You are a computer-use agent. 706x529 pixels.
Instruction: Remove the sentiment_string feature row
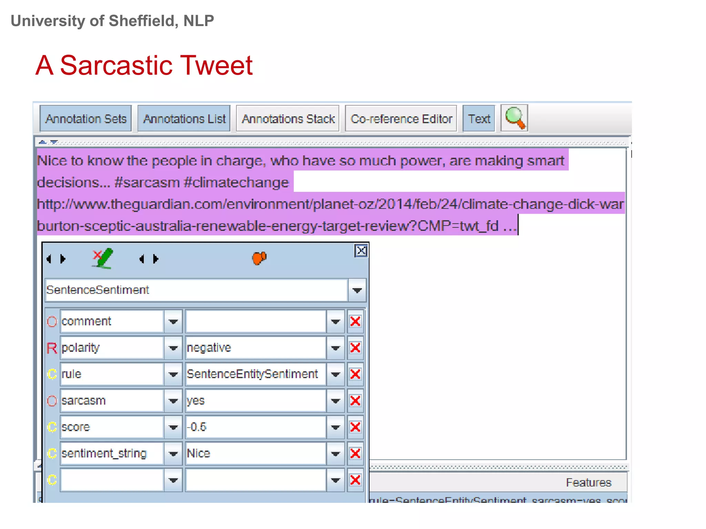(x=355, y=453)
